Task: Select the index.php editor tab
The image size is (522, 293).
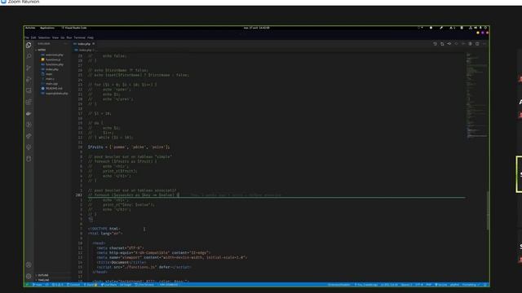Action: pyautogui.click(x=83, y=44)
